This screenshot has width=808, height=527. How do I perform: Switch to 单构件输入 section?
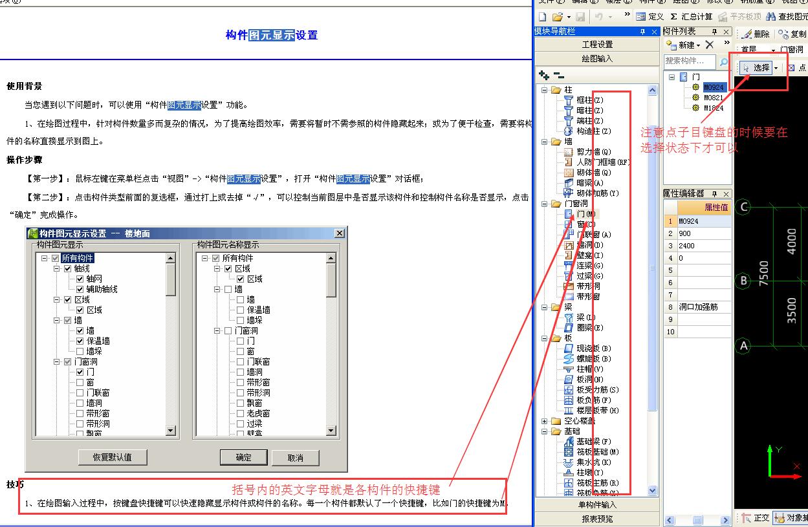click(597, 505)
